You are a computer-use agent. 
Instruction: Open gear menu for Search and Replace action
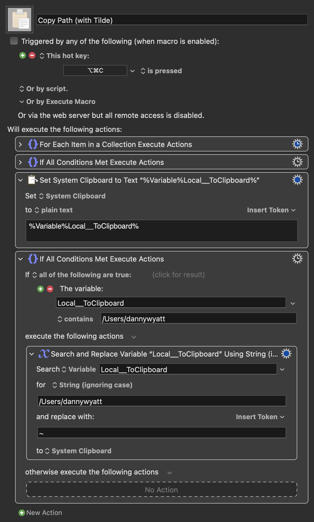(286, 353)
